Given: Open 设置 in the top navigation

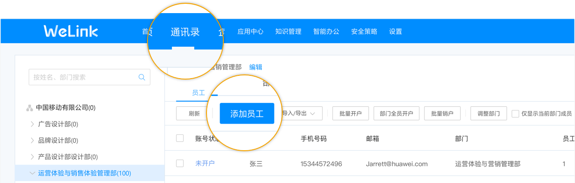Looking at the screenshot, I should 396,31.
